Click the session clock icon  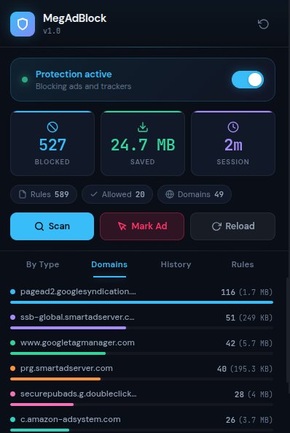pyautogui.click(x=233, y=127)
